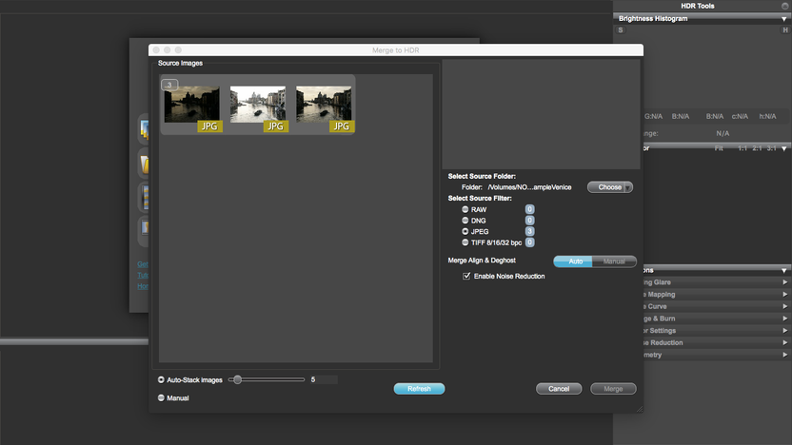Click the source folder path text
This screenshot has height=445, width=792.
click(529, 187)
